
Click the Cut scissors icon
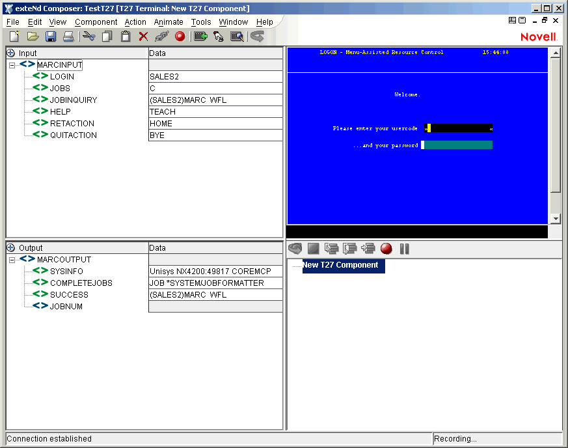[89, 36]
